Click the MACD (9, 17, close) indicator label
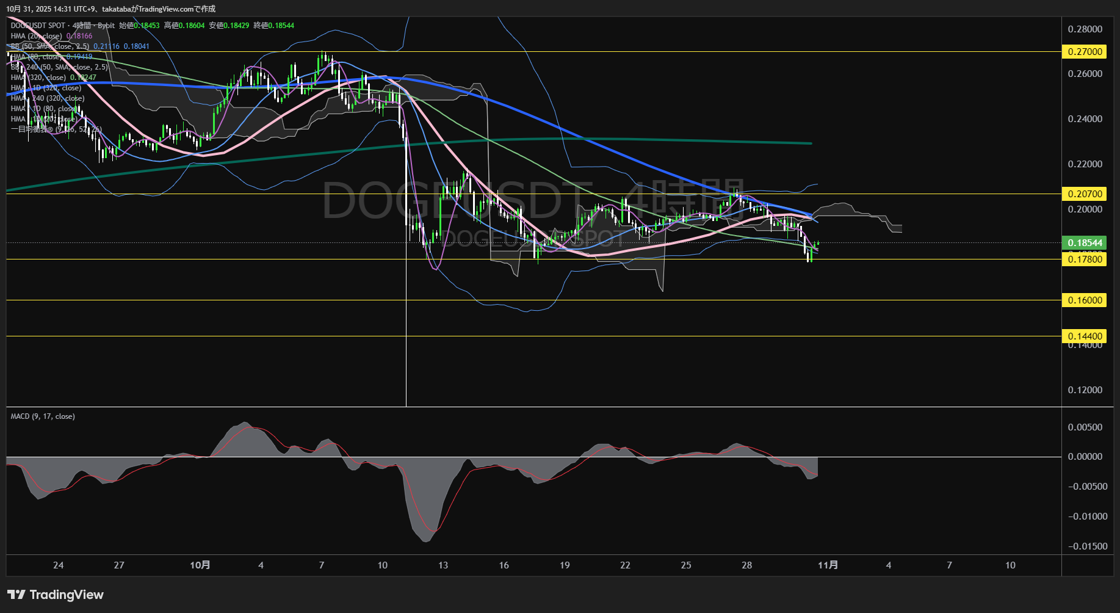1120x613 pixels. click(43, 416)
